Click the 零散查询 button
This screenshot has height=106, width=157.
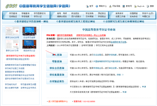pyautogui.click(x=57, y=61)
